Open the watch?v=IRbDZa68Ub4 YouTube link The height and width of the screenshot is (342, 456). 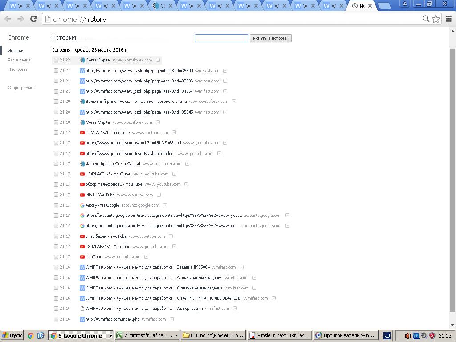[x=133, y=143]
